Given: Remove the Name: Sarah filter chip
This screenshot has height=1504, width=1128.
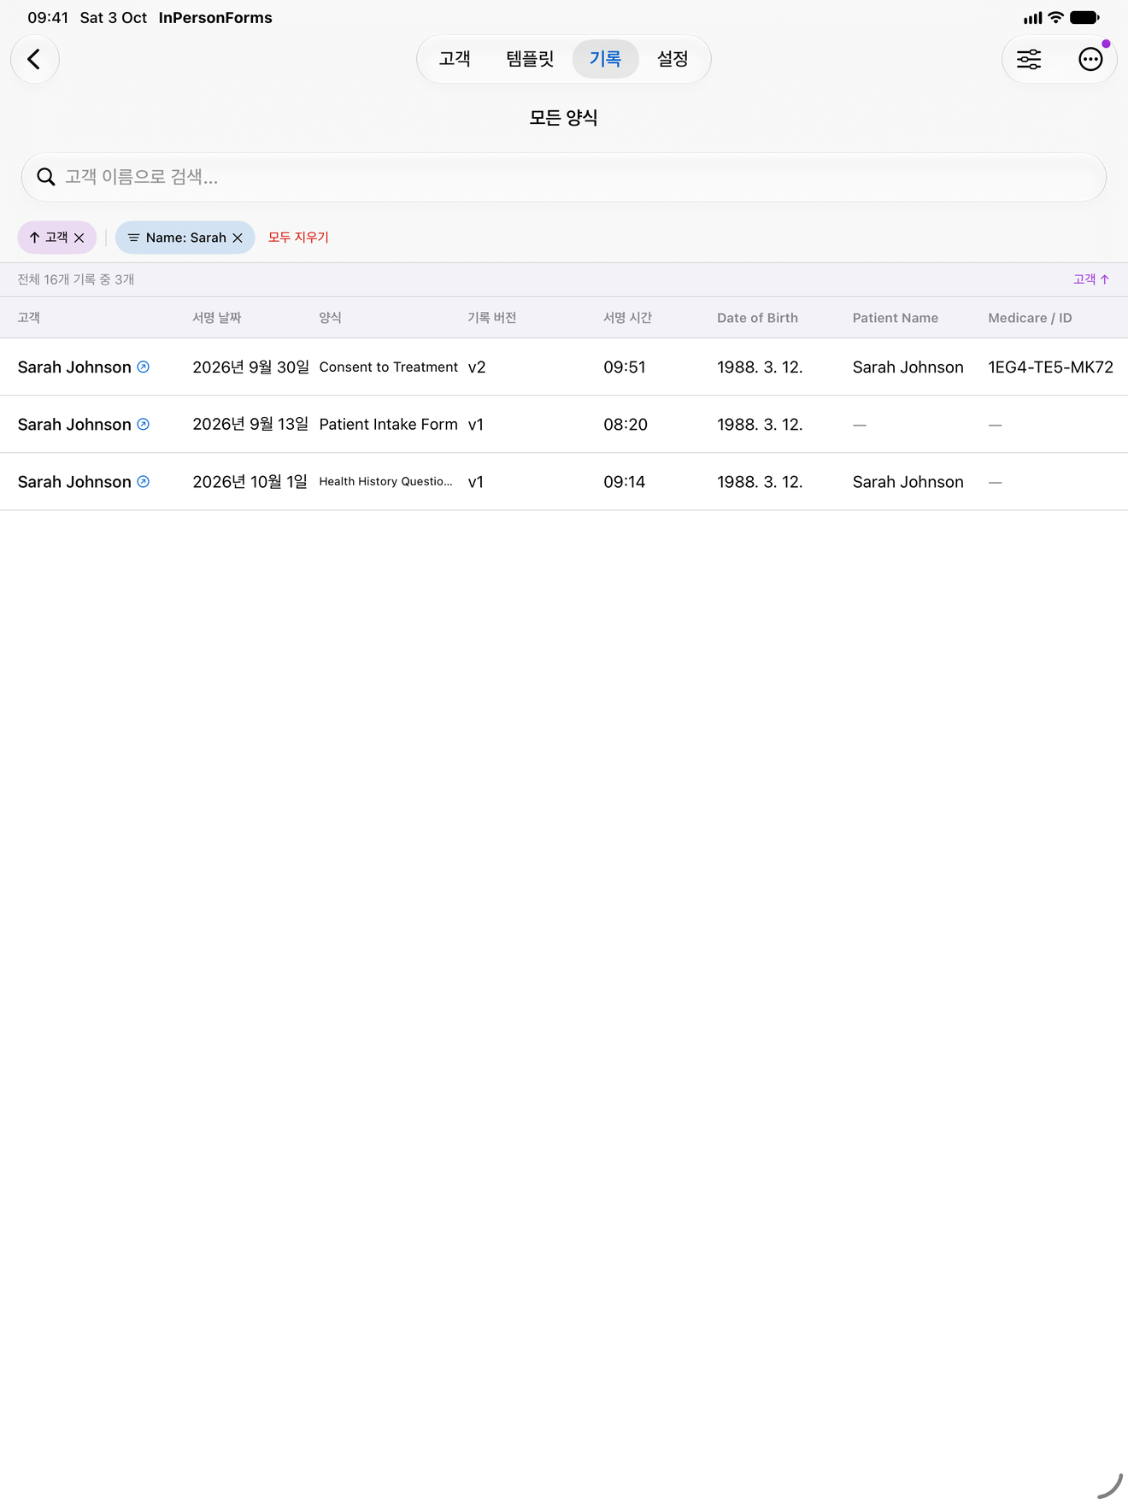Looking at the screenshot, I should click(238, 238).
